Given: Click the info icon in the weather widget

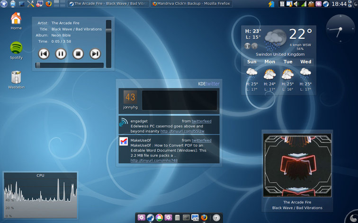Looking at the screenshot, I should pyautogui.click(x=247, y=46).
